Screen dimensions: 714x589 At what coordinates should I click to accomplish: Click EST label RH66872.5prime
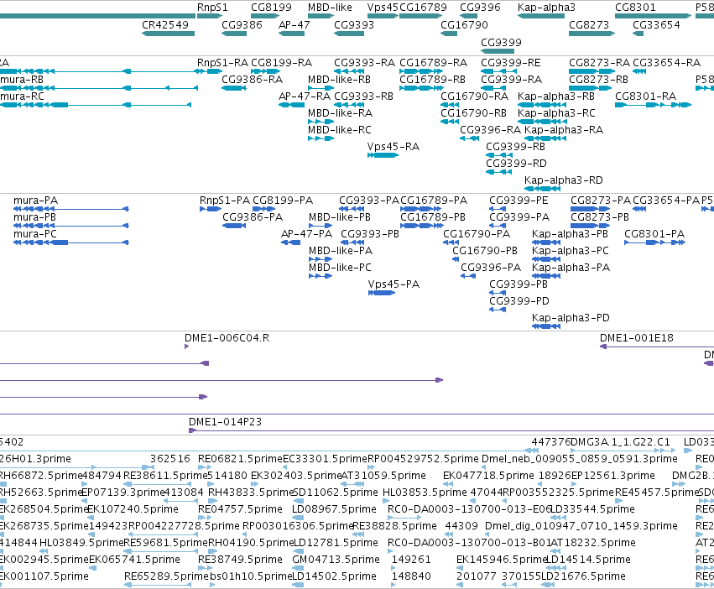point(40,476)
